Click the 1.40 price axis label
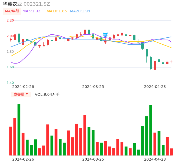The image size is (184, 163). pos(10,83)
